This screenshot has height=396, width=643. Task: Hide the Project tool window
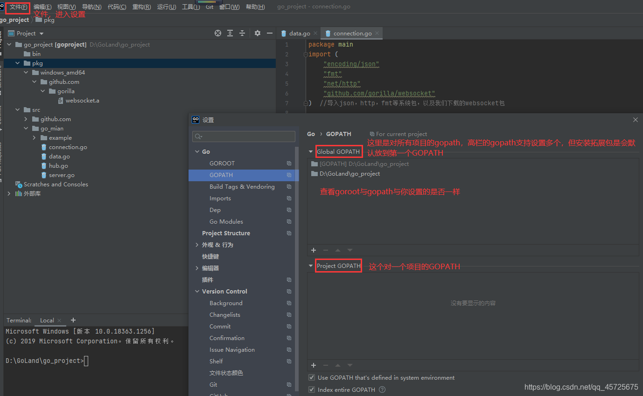(270, 33)
